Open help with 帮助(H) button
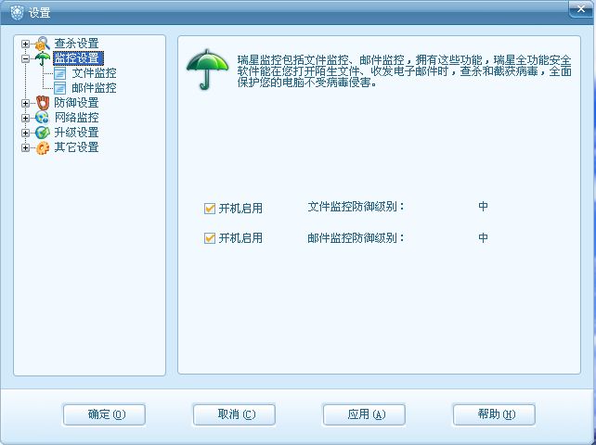 pos(494,414)
